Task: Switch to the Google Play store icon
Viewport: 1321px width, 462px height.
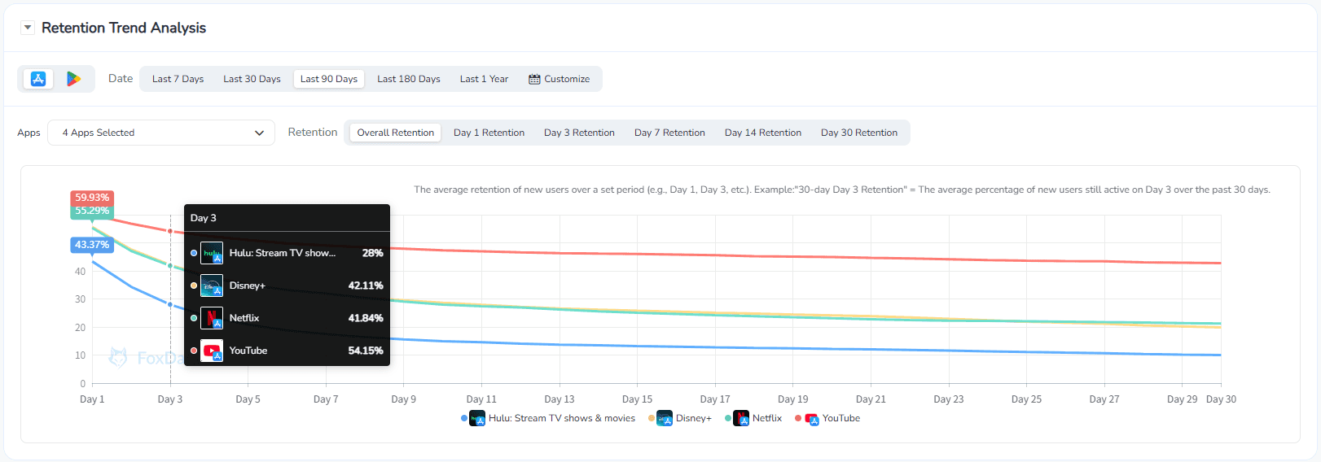Action: (x=73, y=79)
